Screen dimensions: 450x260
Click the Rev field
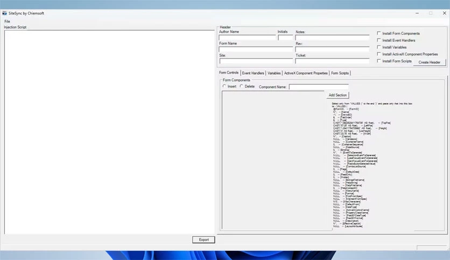(332, 49)
